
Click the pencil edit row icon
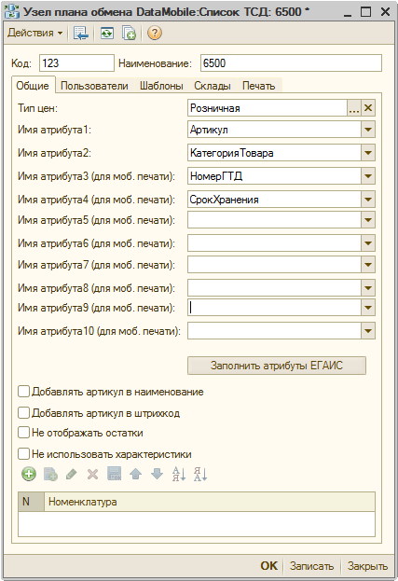[72, 474]
